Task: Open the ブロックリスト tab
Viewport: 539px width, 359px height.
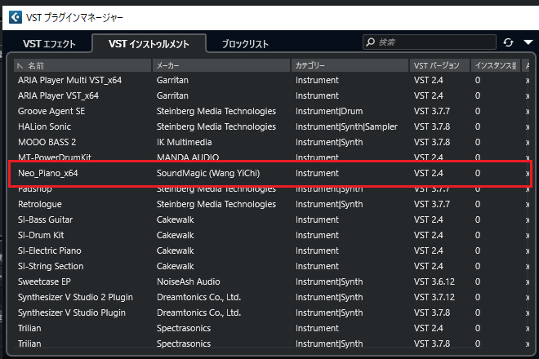Action: 245,44
